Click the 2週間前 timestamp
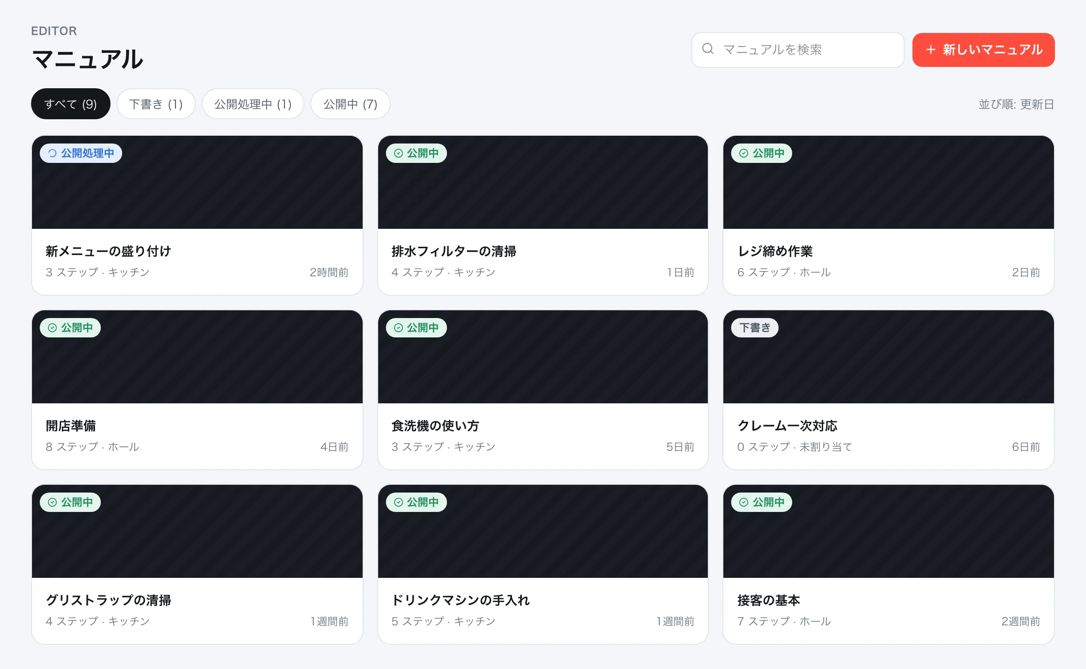This screenshot has width=1086, height=669. 1021,621
